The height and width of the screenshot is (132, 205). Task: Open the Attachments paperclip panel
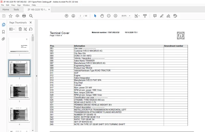click(x=3, y=39)
